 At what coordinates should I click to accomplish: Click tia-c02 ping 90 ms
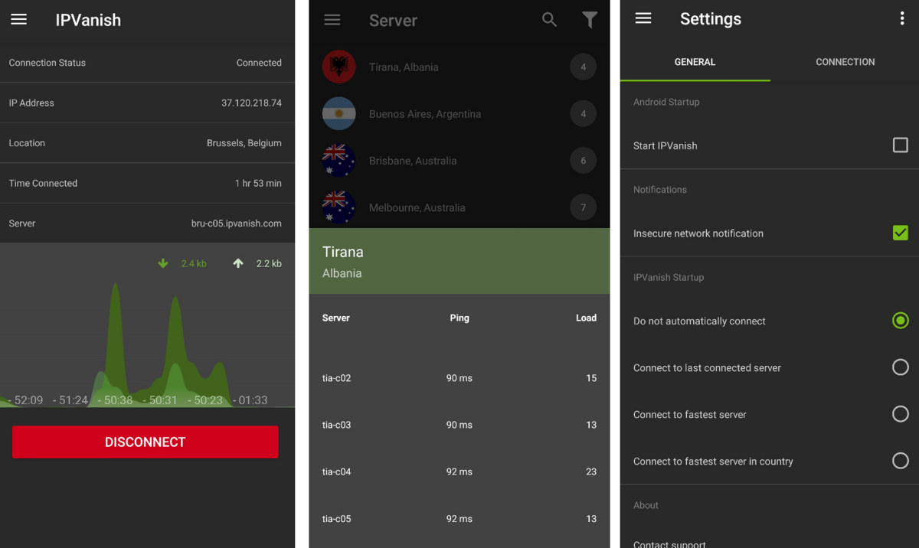pos(459,378)
